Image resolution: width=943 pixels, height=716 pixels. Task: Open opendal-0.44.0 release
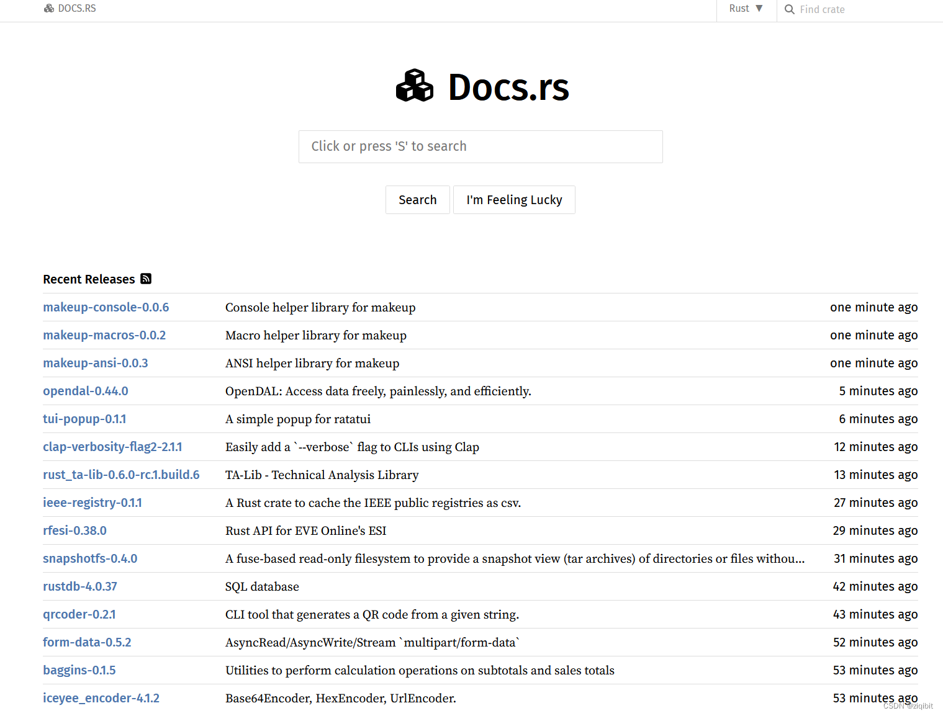86,391
